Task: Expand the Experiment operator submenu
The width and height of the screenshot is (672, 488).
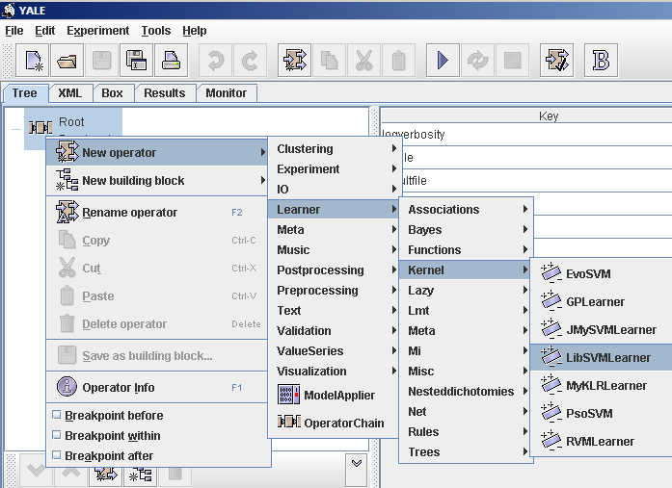Action: pos(334,169)
